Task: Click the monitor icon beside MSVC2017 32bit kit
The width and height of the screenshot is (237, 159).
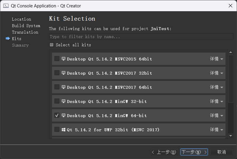Action: tap(64, 73)
